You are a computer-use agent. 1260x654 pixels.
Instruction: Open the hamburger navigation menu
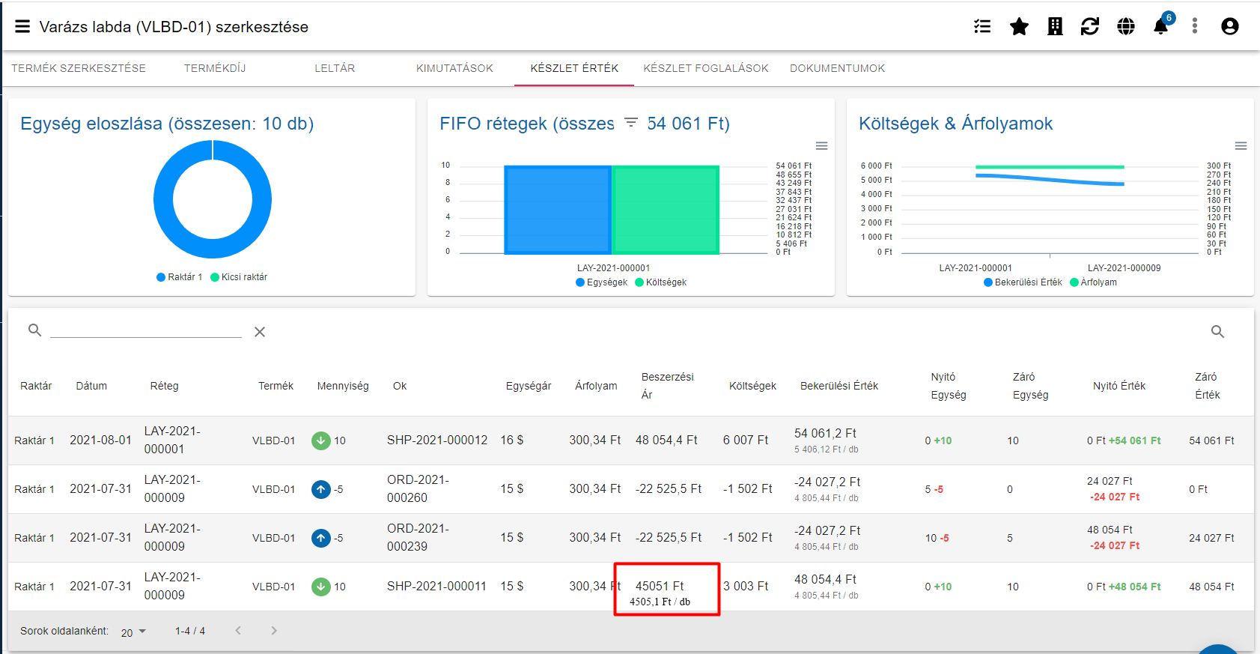coord(22,27)
